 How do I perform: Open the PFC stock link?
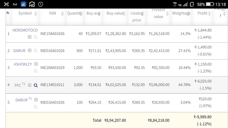[18, 85]
